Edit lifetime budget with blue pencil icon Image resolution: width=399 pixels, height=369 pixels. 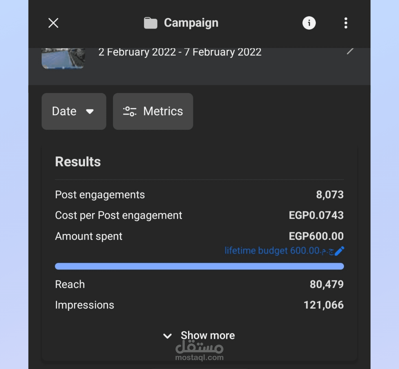339,251
